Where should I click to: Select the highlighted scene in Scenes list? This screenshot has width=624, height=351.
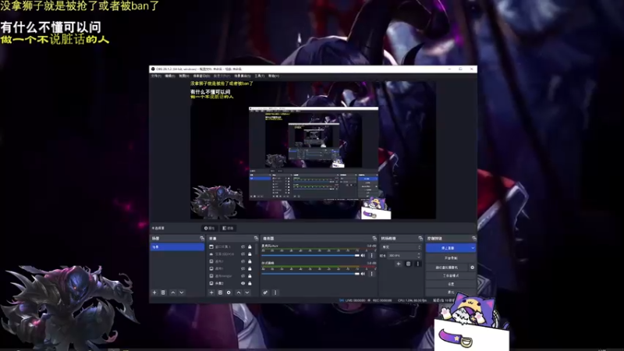177,247
